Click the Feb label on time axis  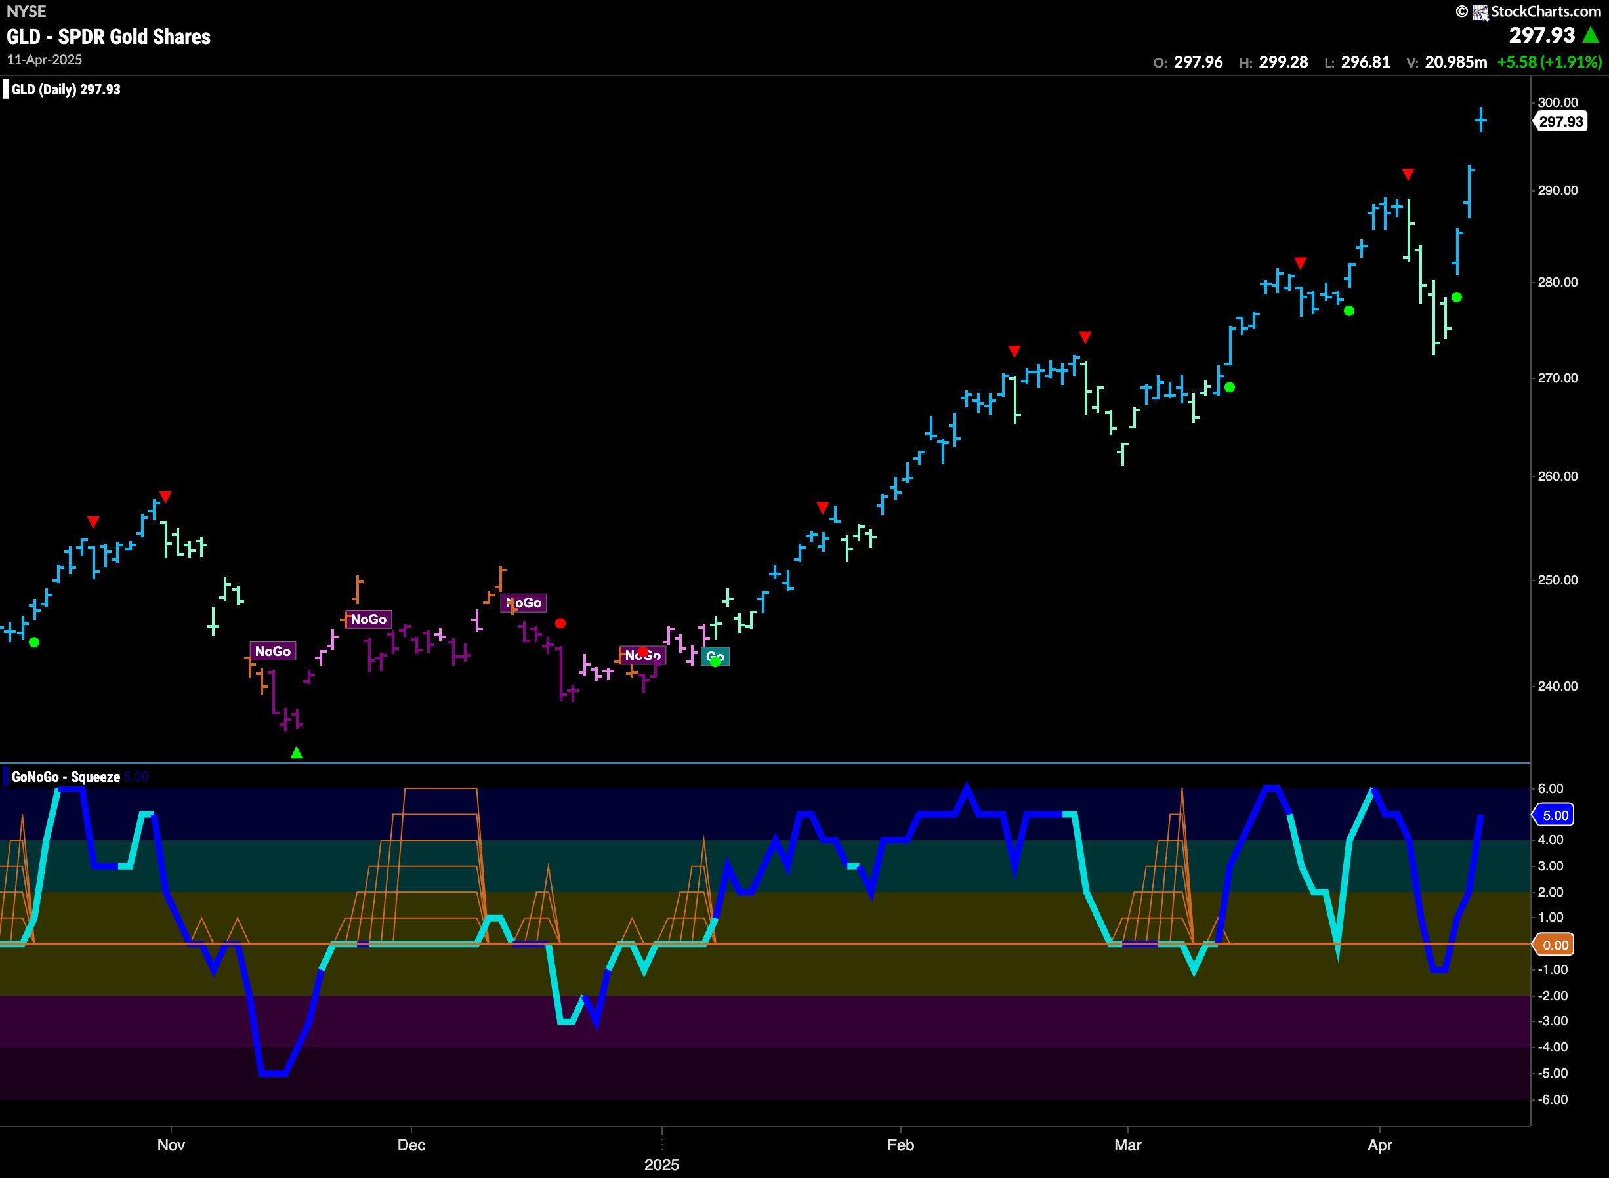click(901, 1145)
